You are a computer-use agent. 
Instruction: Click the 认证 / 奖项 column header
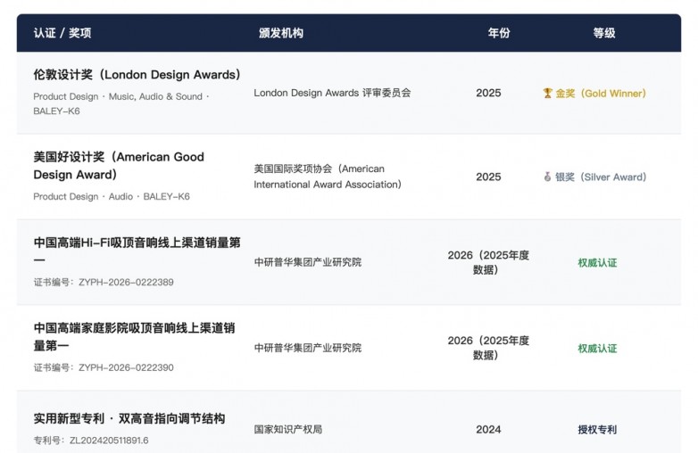coord(62,33)
